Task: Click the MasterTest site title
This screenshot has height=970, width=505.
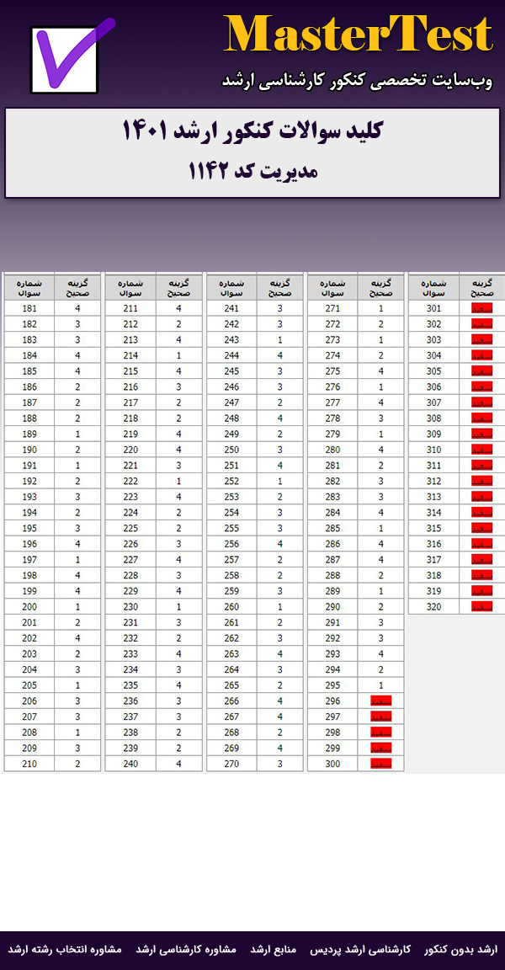Action: pyautogui.click(x=358, y=35)
